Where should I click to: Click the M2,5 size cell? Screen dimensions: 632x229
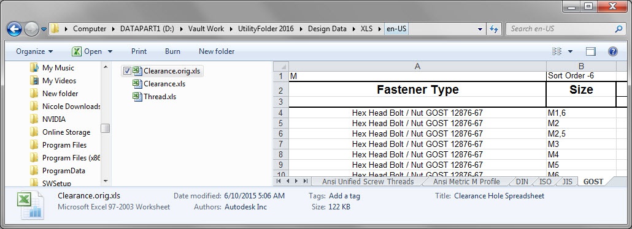tap(581, 134)
